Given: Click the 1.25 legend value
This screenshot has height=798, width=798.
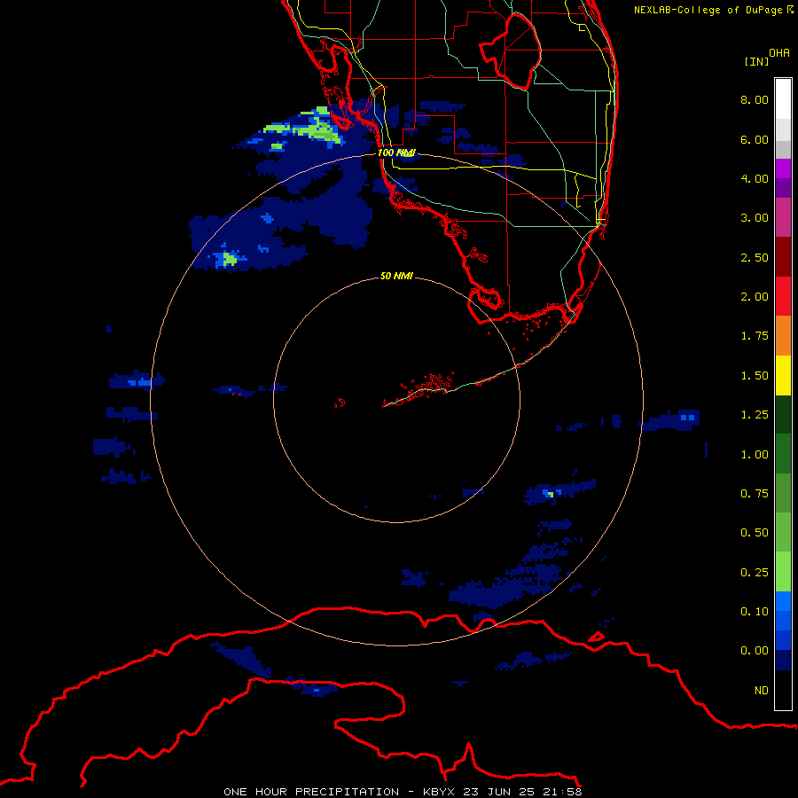Looking at the screenshot, I should (x=755, y=415).
